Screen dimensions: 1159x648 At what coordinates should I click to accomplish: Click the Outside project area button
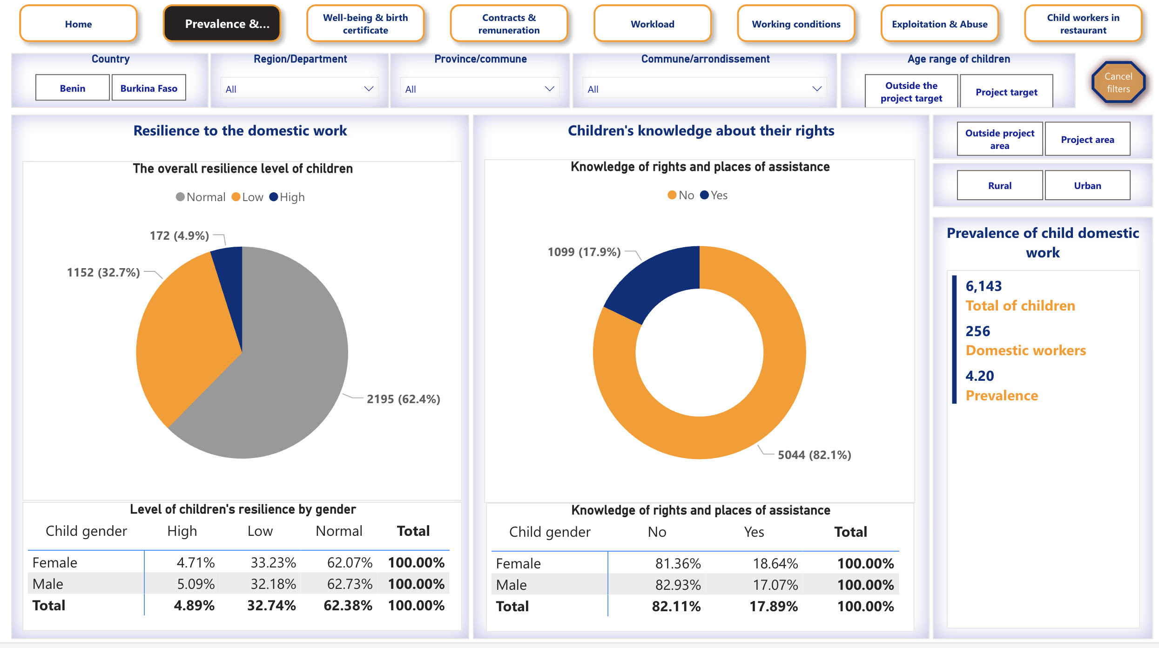tap(999, 139)
